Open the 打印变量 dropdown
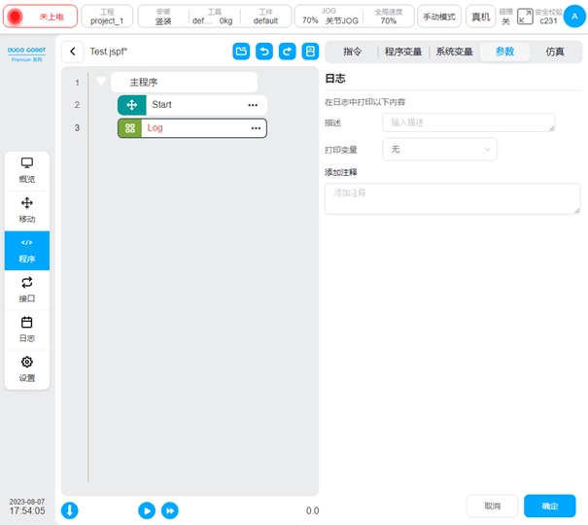Screen dimensions: 588x525 click(x=440, y=149)
